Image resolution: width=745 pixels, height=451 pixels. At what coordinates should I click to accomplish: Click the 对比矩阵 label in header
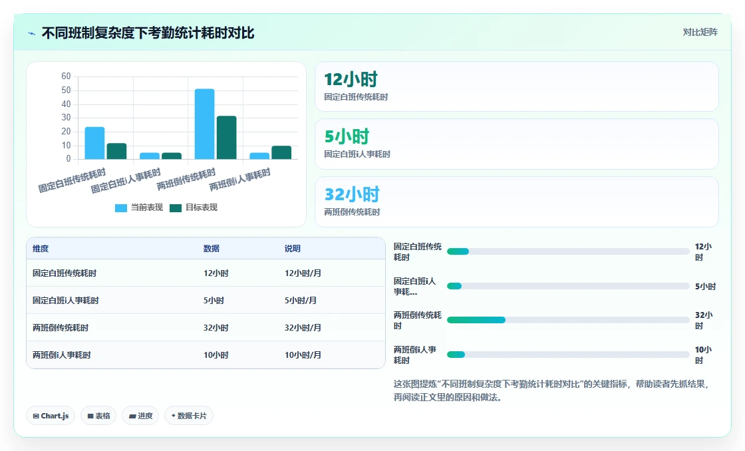click(700, 33)
